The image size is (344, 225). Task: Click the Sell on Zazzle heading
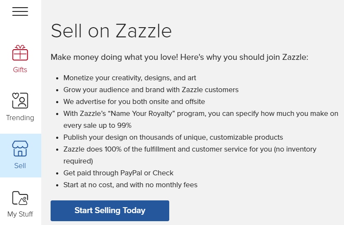(111, 31)
